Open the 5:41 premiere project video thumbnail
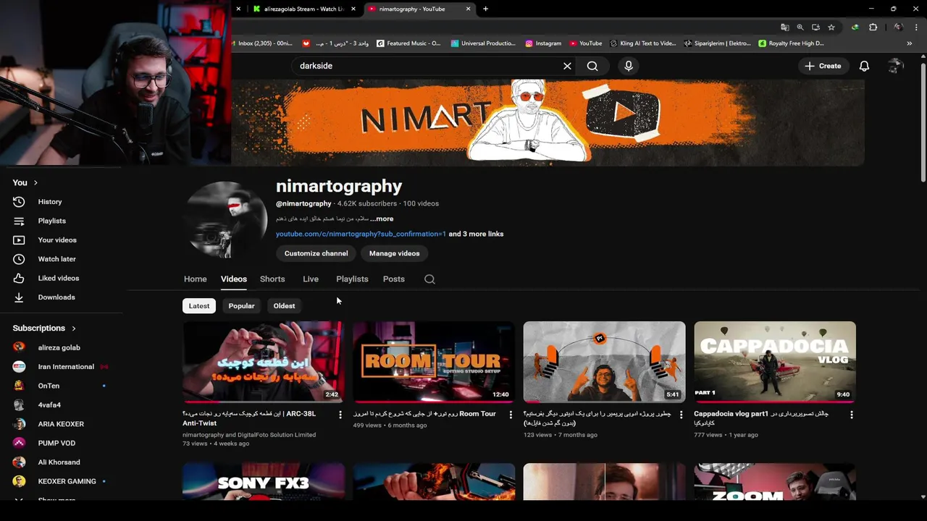The height and width of the screenshot is (521, 927). click(x=604, y=362)
